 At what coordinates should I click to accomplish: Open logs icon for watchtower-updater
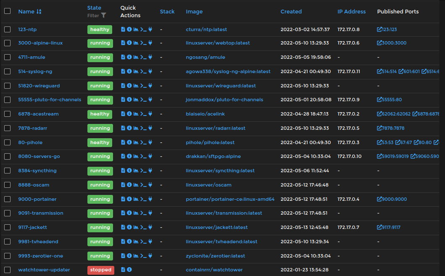tap(123, 270)
